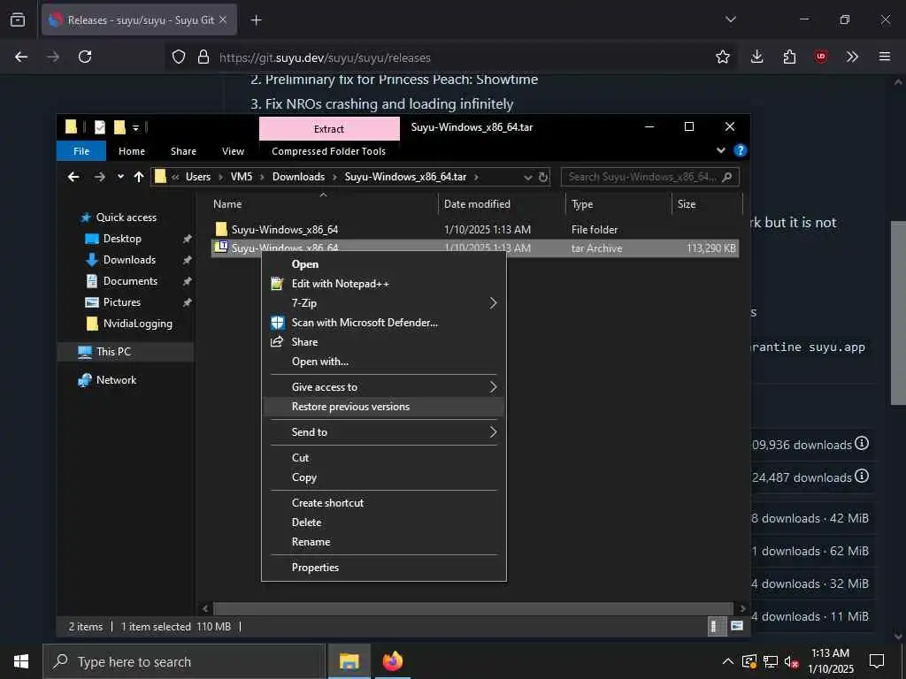906x679 pixels.
Task: Choose Edit with Notepad++
Action: coord(384,284)
